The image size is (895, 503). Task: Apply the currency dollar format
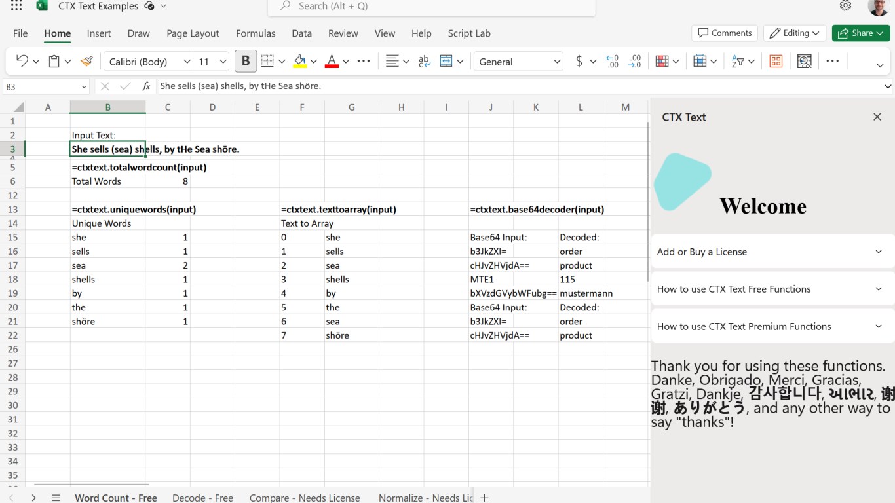tap(579, 61)
